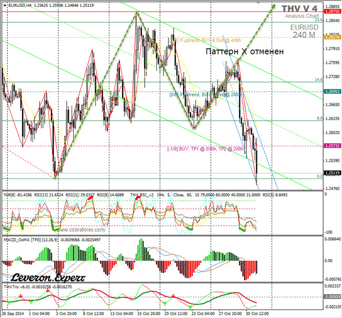Click the RSI($) 8.8493 indicator label
Viewport: 342px width, 318px height.
pos(275,195)
